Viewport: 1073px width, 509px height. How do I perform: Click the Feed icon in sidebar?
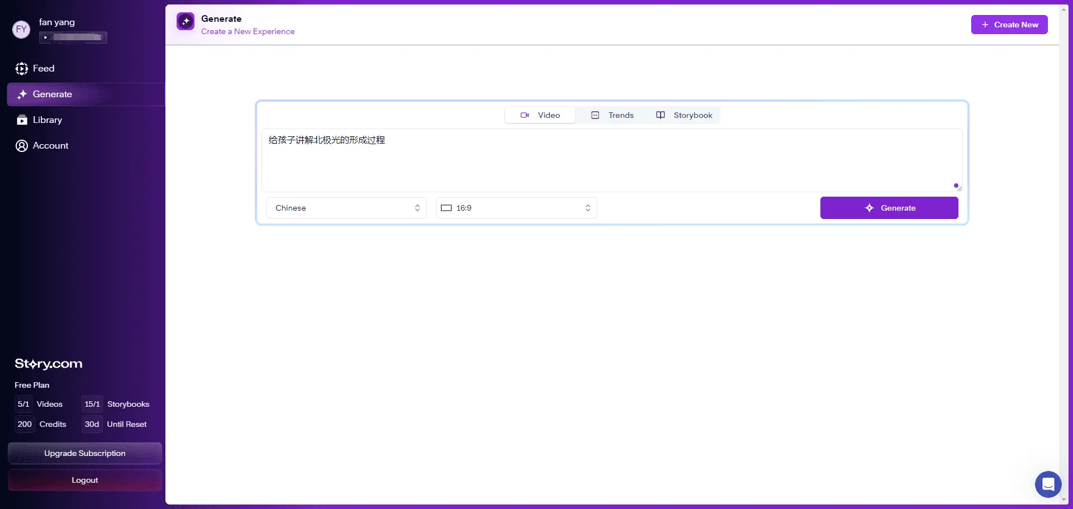tap(22, 69)
